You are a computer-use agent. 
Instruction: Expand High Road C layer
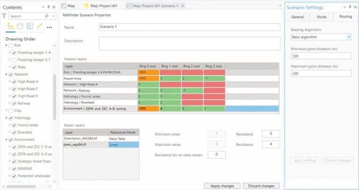[x=10, y=89]
